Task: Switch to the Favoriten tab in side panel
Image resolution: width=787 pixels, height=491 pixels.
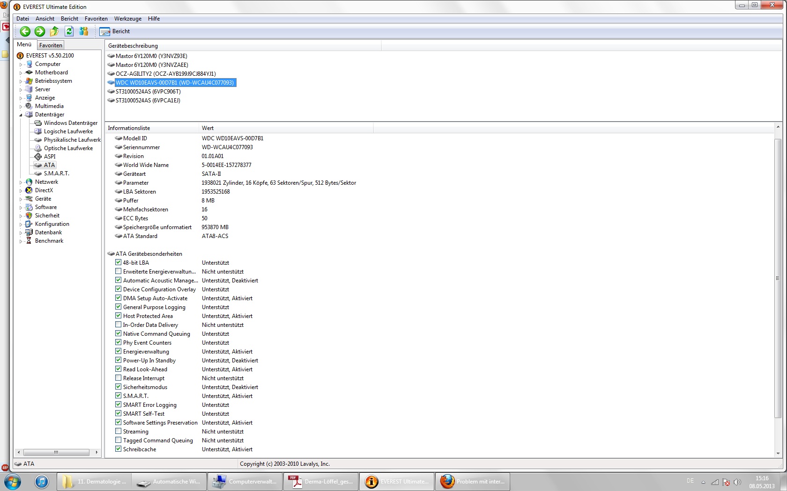Action: [x=51, y=45]
